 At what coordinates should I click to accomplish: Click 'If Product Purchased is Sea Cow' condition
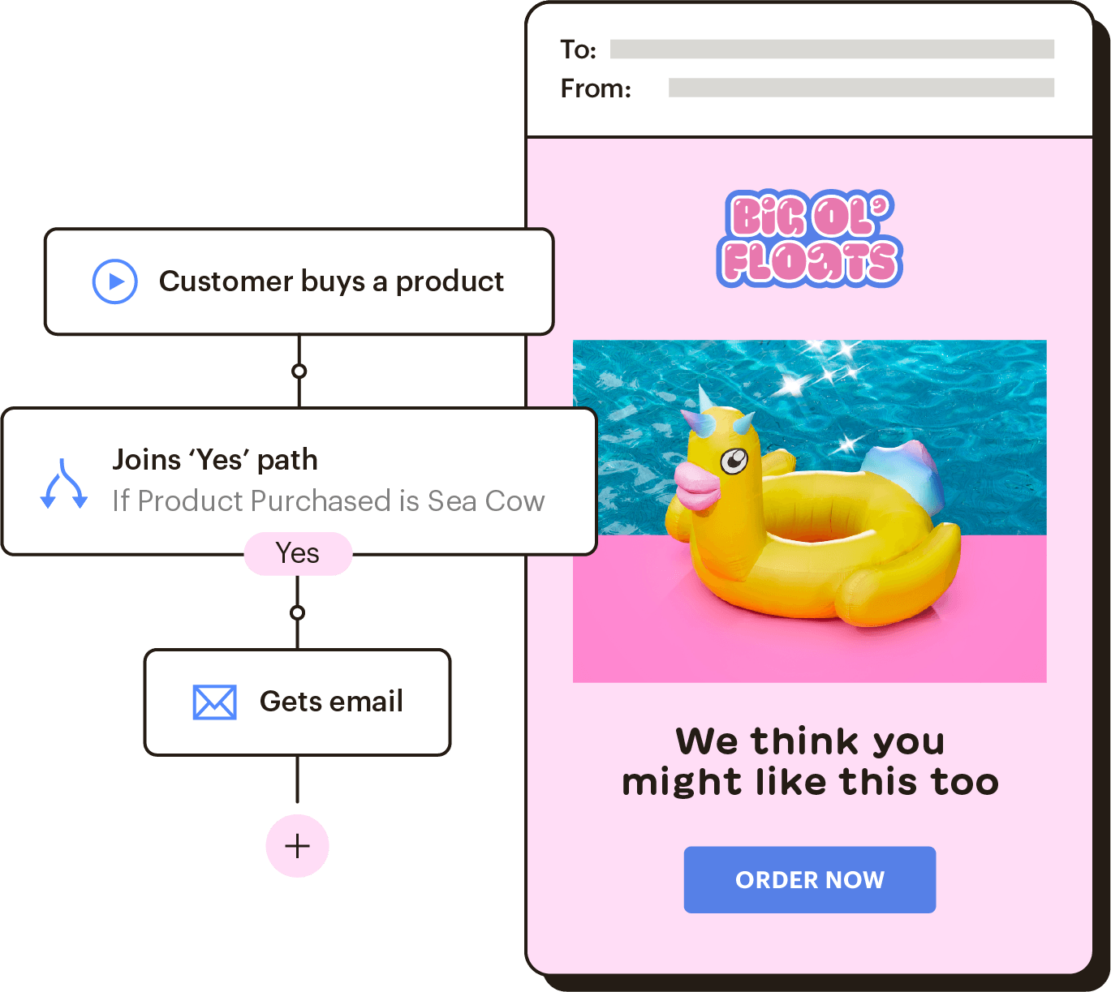pos(329,501)
